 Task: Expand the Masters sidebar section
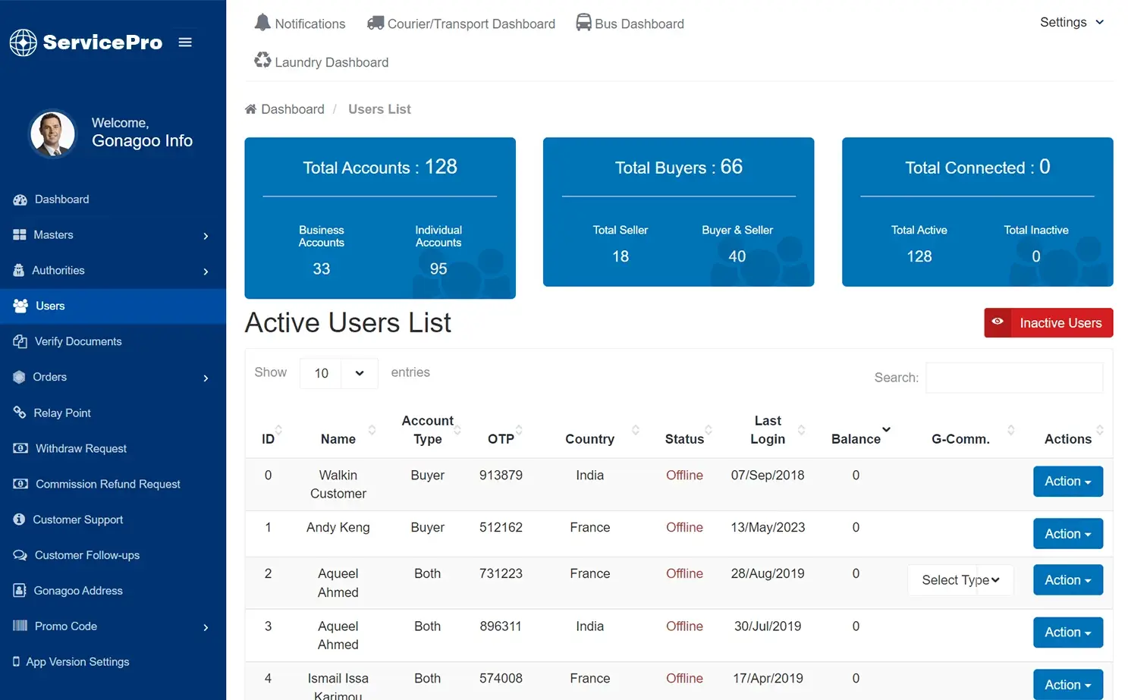point(53,234)
